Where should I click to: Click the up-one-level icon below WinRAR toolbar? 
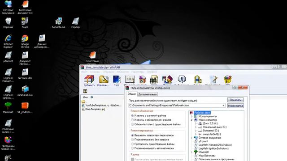(85, 91)
